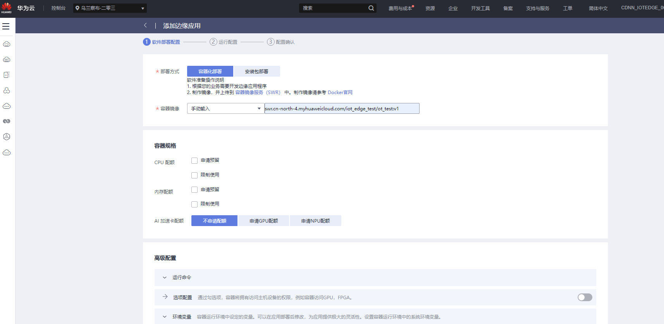
Task: Open the 手动输入 image source dropdown
Action: tap(225, 108)
